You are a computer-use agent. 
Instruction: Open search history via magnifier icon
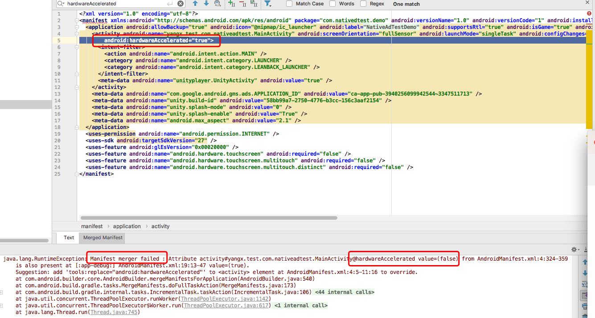point(61,4)
